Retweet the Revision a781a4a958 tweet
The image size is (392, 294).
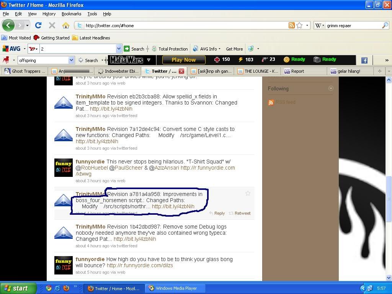[x=240, y=213]
